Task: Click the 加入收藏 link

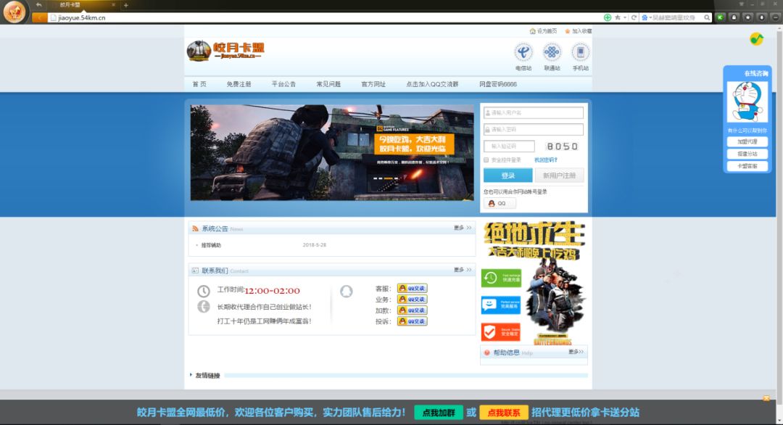Action: (x=578, y=31)
